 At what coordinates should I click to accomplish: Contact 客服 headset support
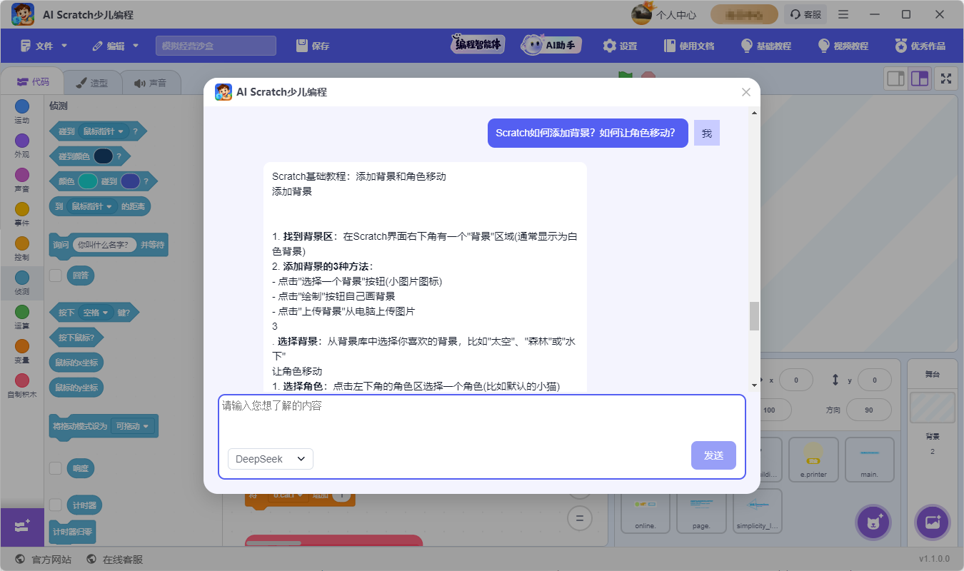tap(804, 14)
